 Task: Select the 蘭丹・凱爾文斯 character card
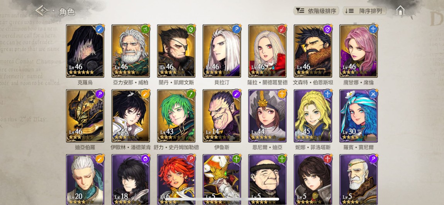pos(176,51)
